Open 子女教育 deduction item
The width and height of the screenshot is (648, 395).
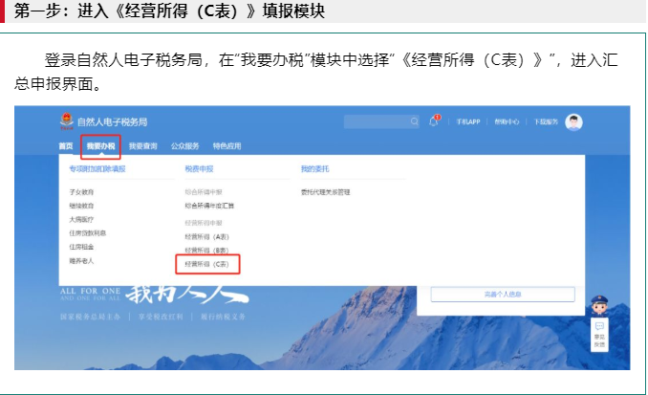click(x=82, y=192)
